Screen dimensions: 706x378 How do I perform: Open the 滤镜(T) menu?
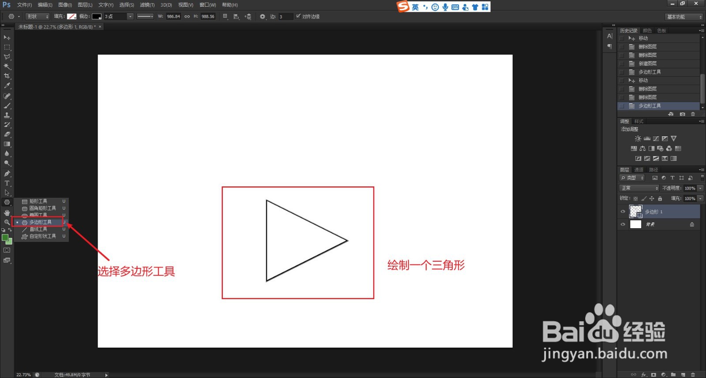(x=147, y=5)
